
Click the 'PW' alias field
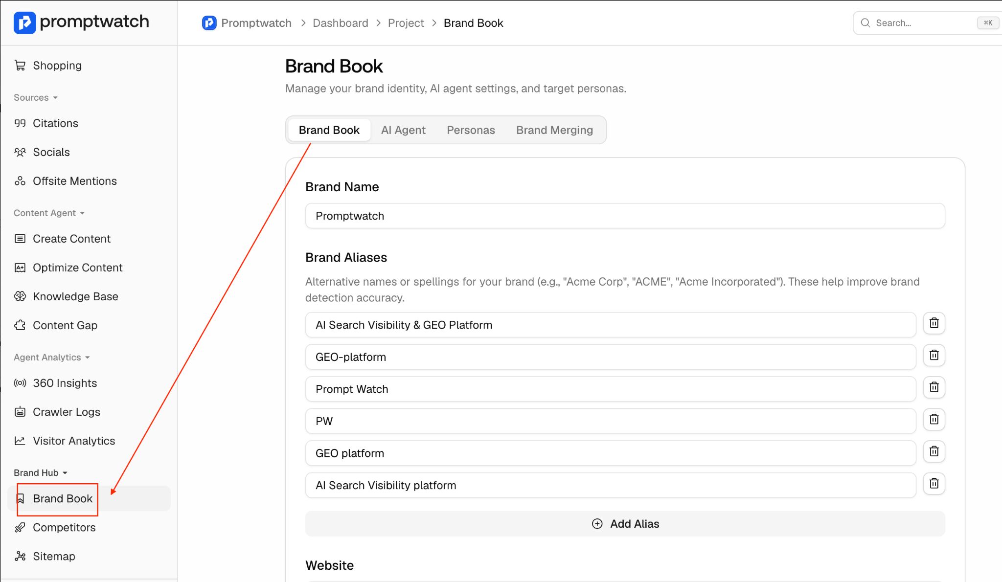(611, 421)
